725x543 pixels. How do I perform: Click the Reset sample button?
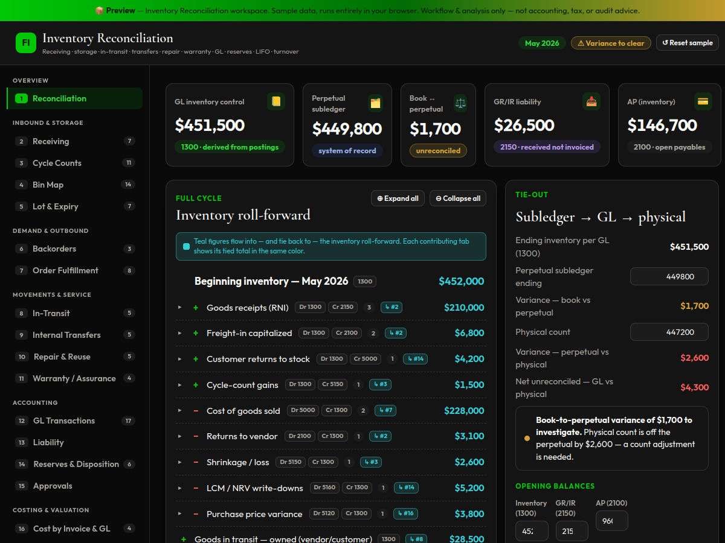(x=688, y=43)
